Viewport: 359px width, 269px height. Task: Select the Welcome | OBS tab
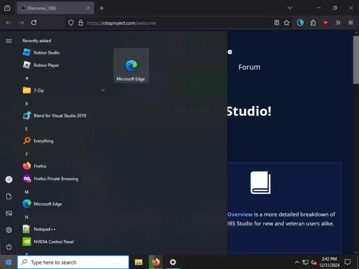pyautogui.click(x=55, y=8)
